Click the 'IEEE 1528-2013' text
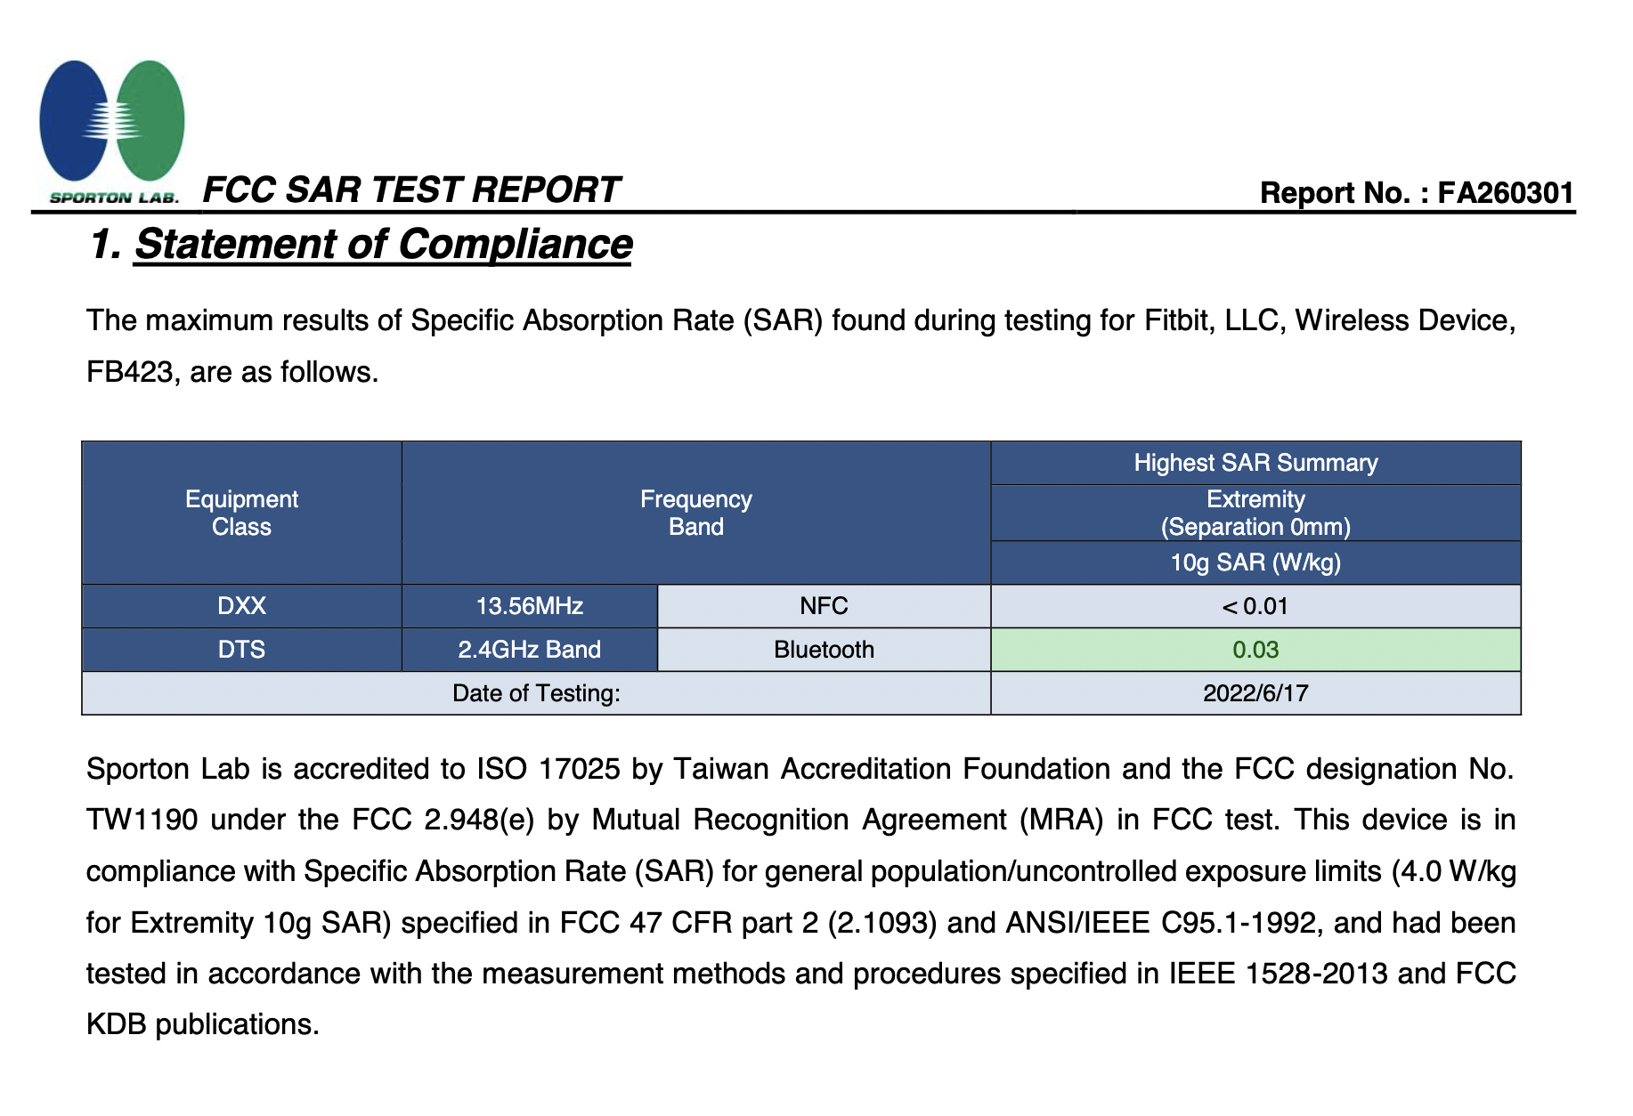The height and width of the screenshot is (1116, 1633). coord(1278,974)
